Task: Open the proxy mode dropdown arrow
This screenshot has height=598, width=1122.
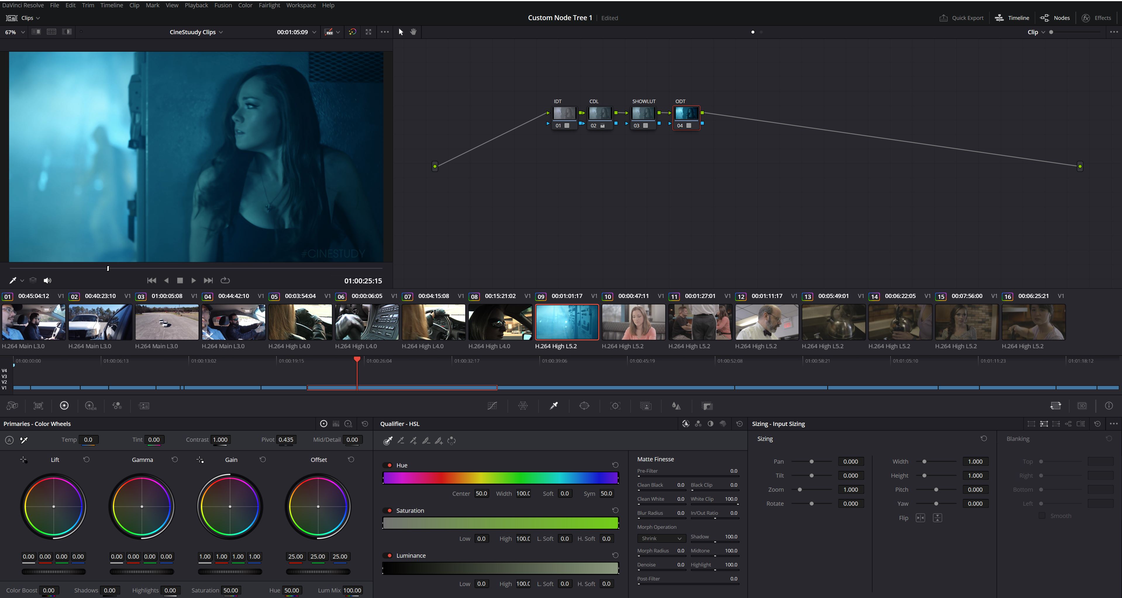Action: [337, 32]
